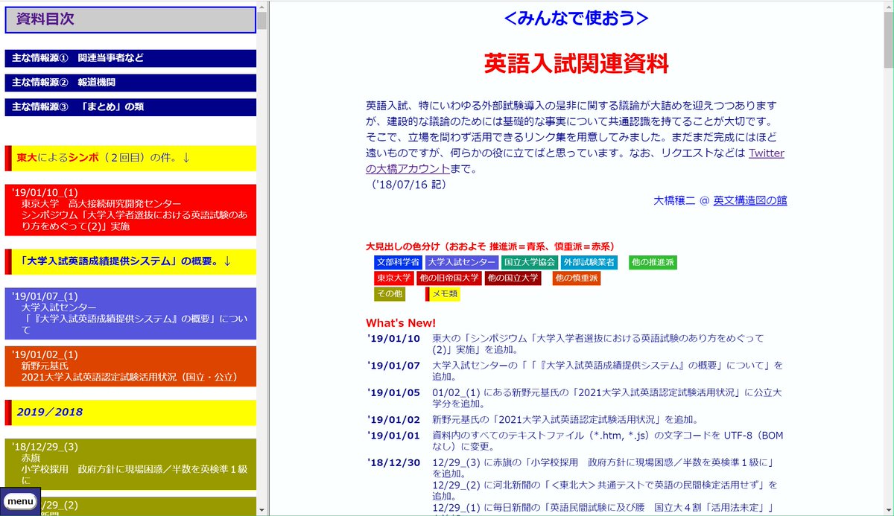
Task: Click the 国立大学協会 color legend tag
Action: click(529, 262)
